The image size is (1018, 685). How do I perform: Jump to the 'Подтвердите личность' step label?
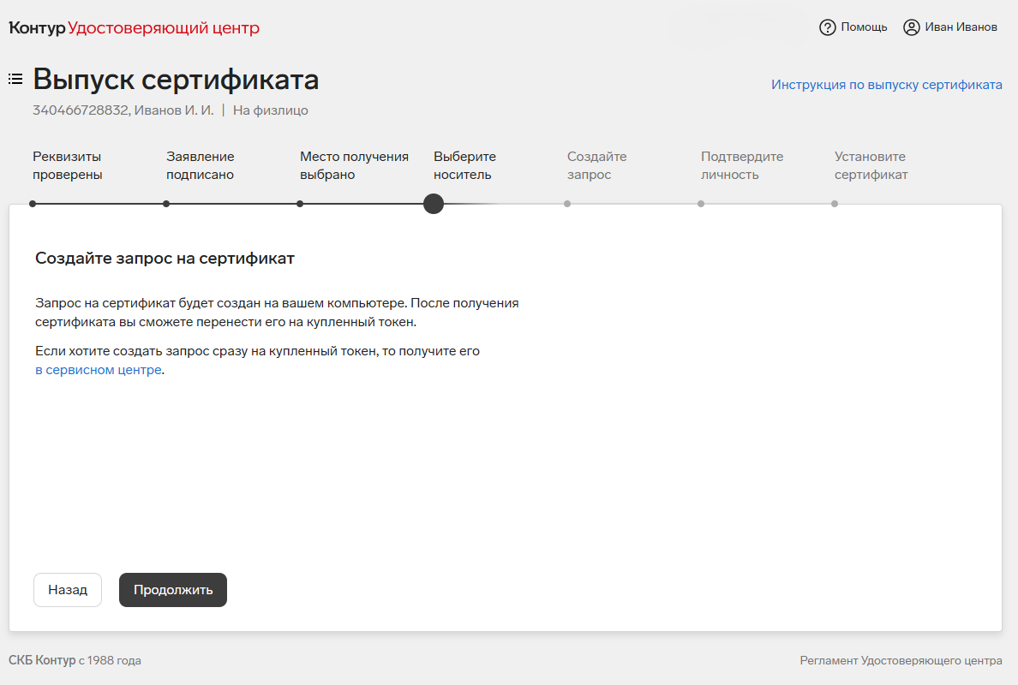(742, 165)
